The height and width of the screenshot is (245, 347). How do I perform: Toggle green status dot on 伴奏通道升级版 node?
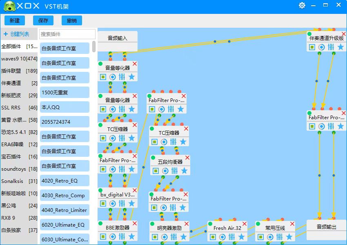pyautogui.click(x=309, y=34)
